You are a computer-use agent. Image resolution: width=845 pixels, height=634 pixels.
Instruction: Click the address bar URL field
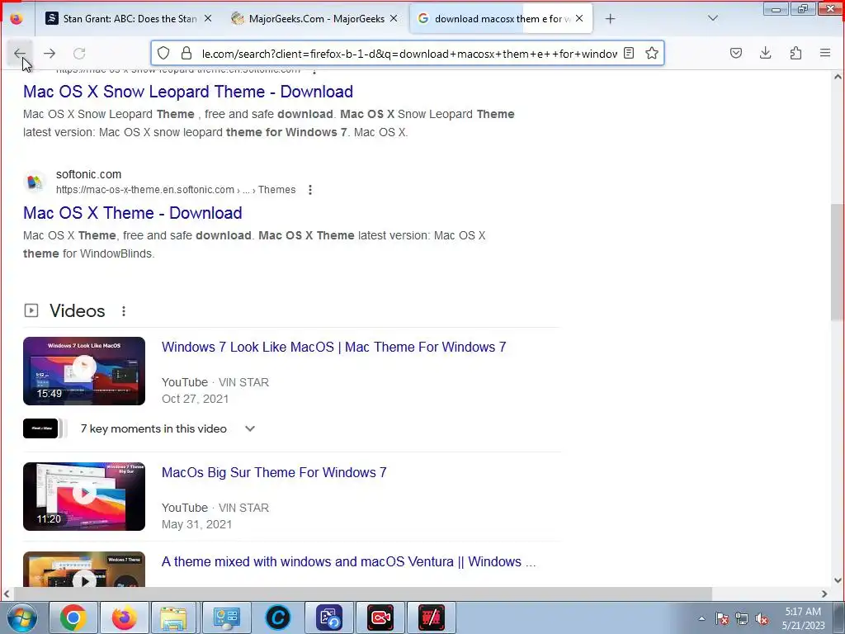tap(409, 54)
